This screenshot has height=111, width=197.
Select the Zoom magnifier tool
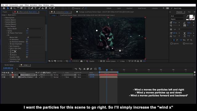pyautogui.click(x=14, y=8)
